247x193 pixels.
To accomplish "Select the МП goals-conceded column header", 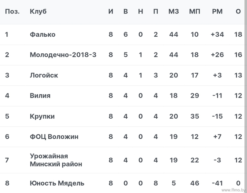I will 194,12.
